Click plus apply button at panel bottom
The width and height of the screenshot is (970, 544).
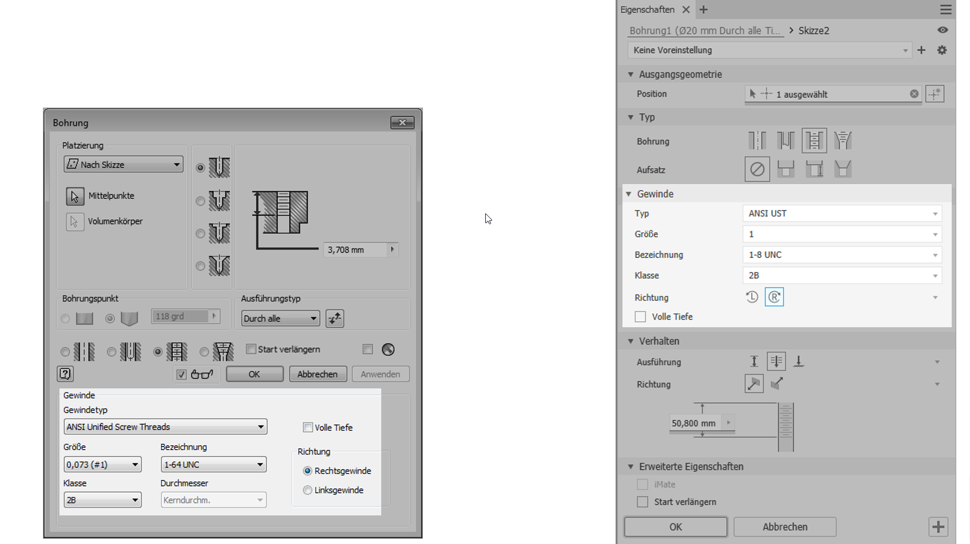pos(939,527)
